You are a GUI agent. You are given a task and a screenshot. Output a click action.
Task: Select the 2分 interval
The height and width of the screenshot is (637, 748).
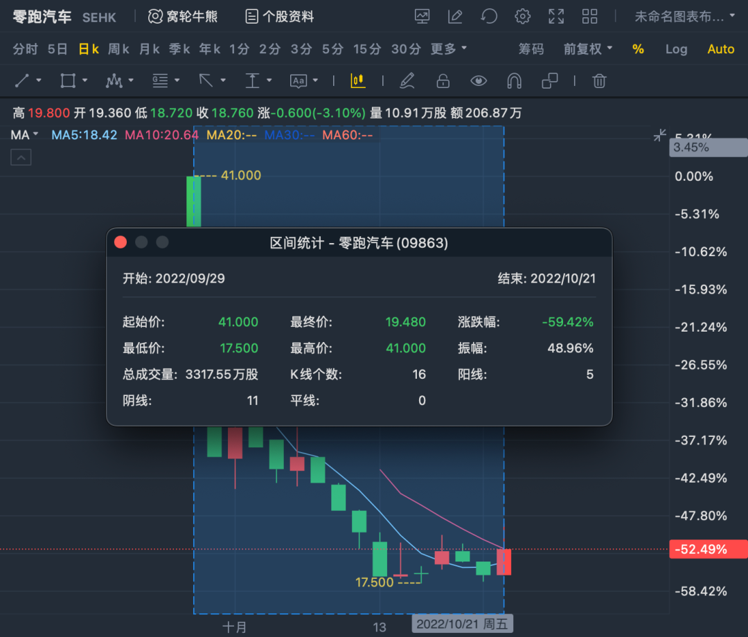(x=270, y=48)
